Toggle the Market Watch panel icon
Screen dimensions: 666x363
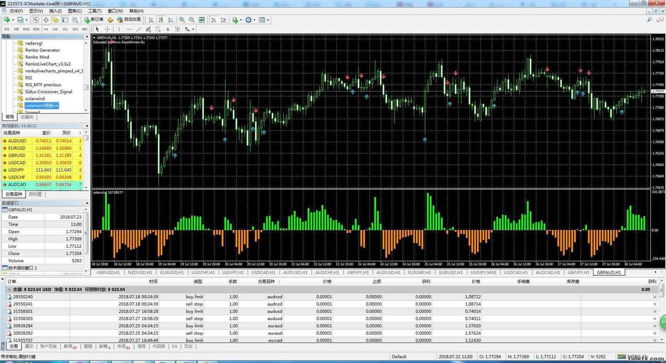(35, 20)
